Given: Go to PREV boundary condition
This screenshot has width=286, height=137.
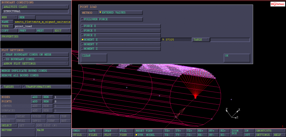Looking at the screenshot, I should 27,31.
